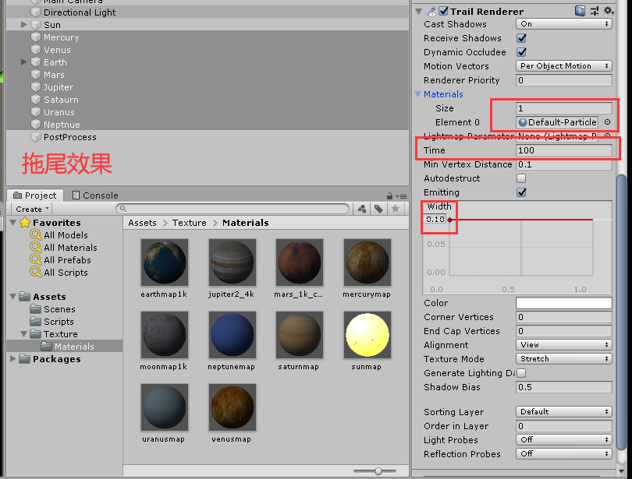Click the white Color swatch field
Screen dimensions: 632x479
[563, 303]
